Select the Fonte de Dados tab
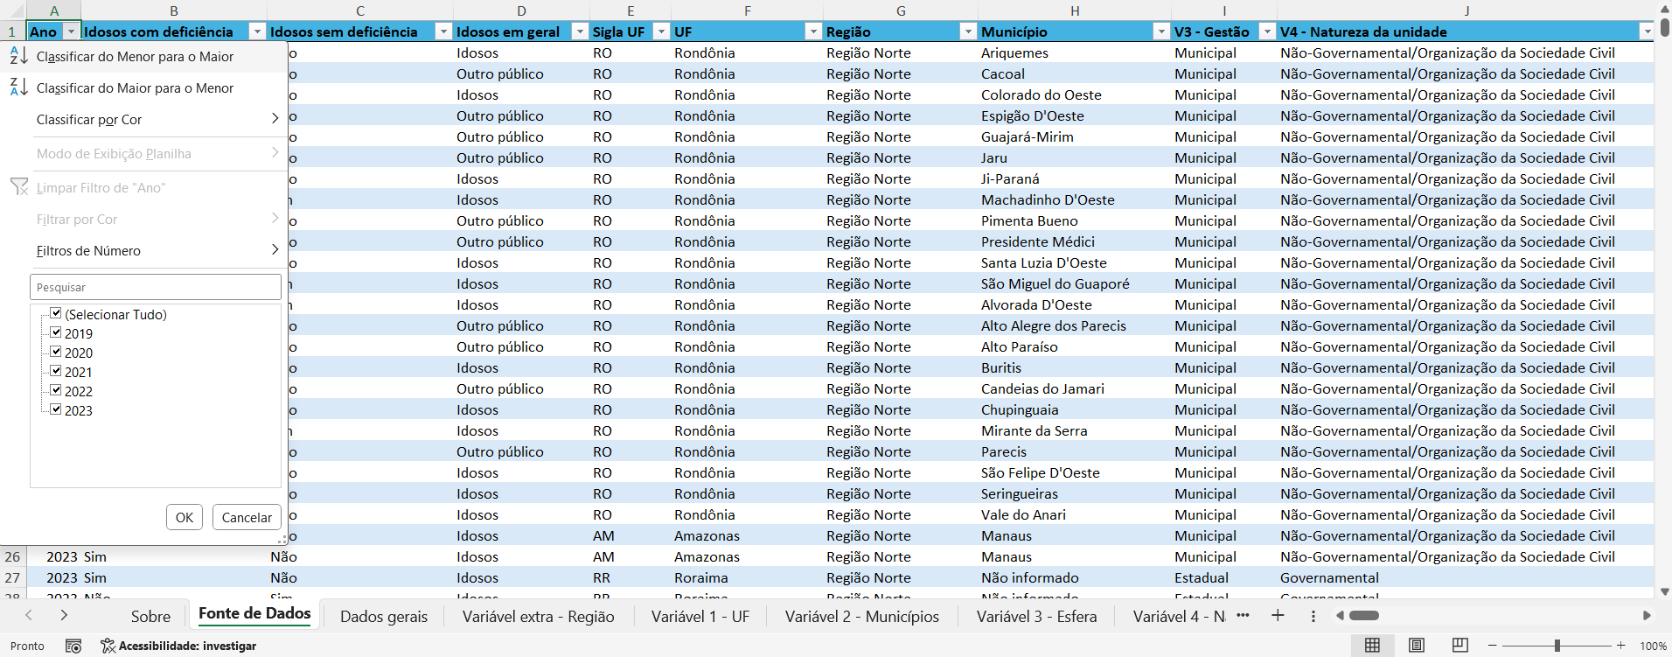This screenshot has width=1672, height=657. 254,614
